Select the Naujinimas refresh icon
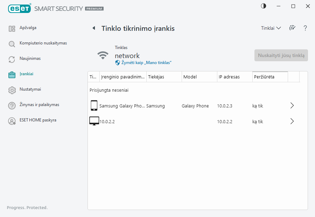The image size is (315, 217). coord(12,59)
